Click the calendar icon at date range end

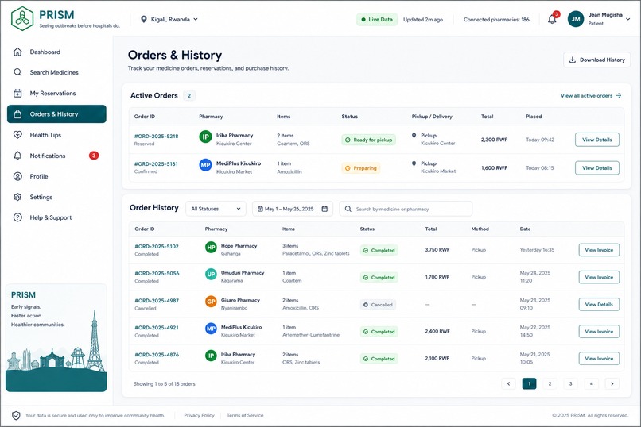tap(324, 209)
